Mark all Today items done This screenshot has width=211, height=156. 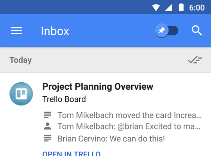click(195, 60)
